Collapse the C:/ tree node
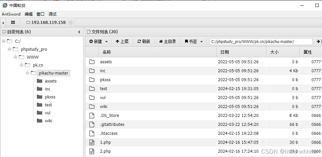The width and height of the screenshot is (322, 157). coord(4,41)
